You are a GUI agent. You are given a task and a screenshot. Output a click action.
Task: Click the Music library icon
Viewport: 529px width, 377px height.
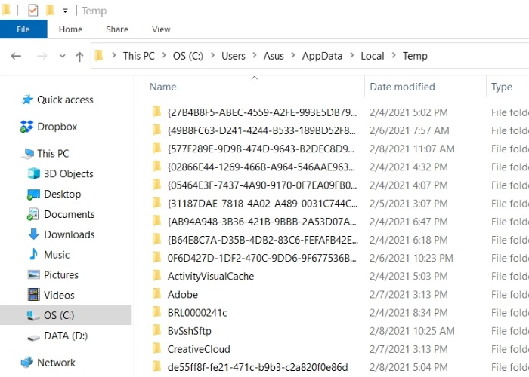[x=33, y=255]
